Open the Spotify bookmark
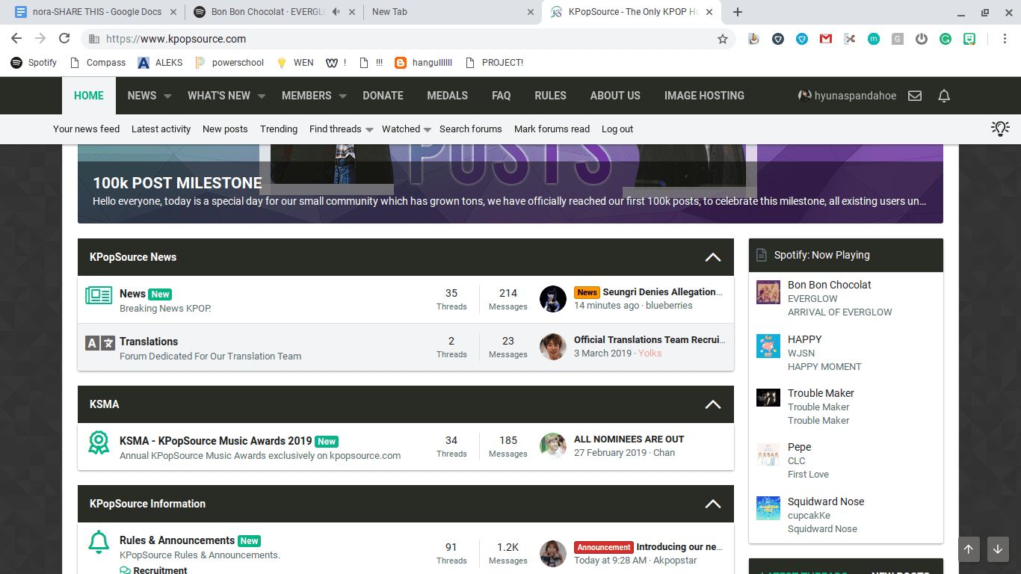This screenshot has width=1021, height=574. [34, 63]
